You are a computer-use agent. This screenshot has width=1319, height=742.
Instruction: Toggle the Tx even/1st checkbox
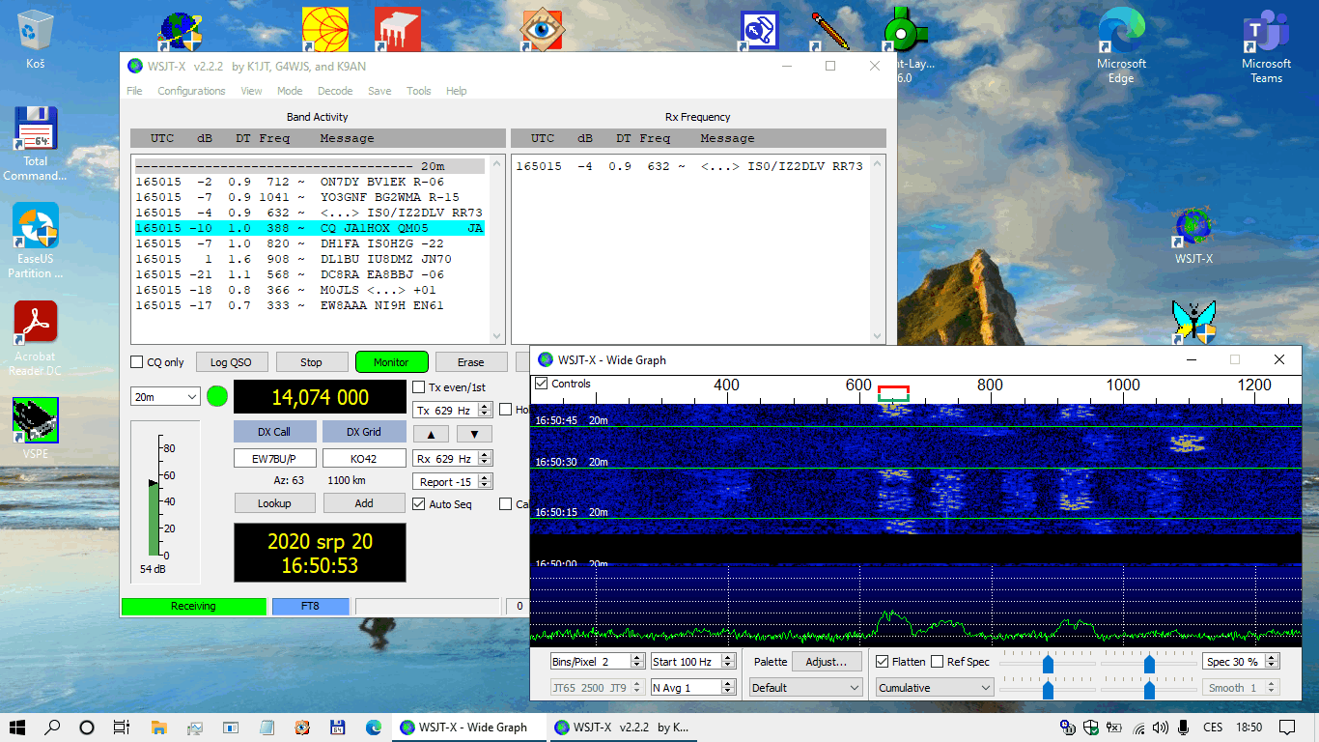pyautogui.click(x=419, y=387)
